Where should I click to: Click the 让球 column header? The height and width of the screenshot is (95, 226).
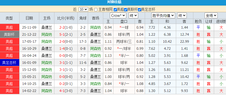coord(209,21)
